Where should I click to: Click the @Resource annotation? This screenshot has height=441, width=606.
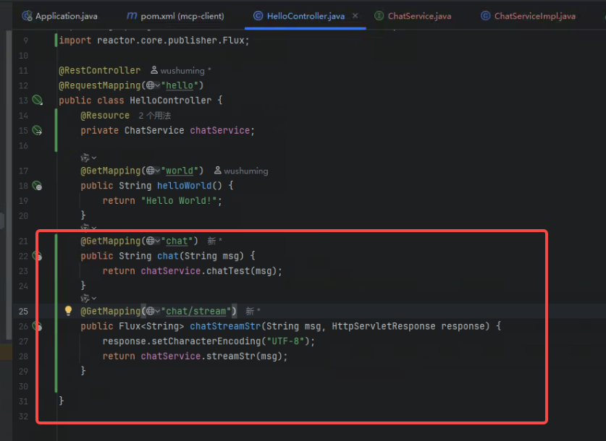click(105, 116)
